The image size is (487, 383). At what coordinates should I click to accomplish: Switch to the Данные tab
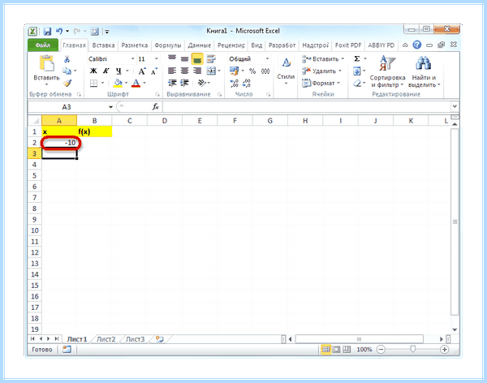[x=200, y=45]
